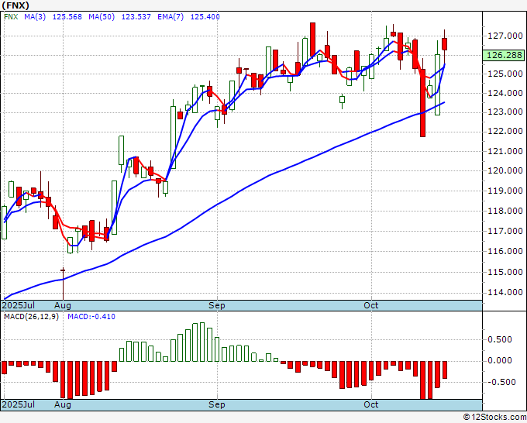
Task: Select the FNX legend label
Action: [11, 16]
